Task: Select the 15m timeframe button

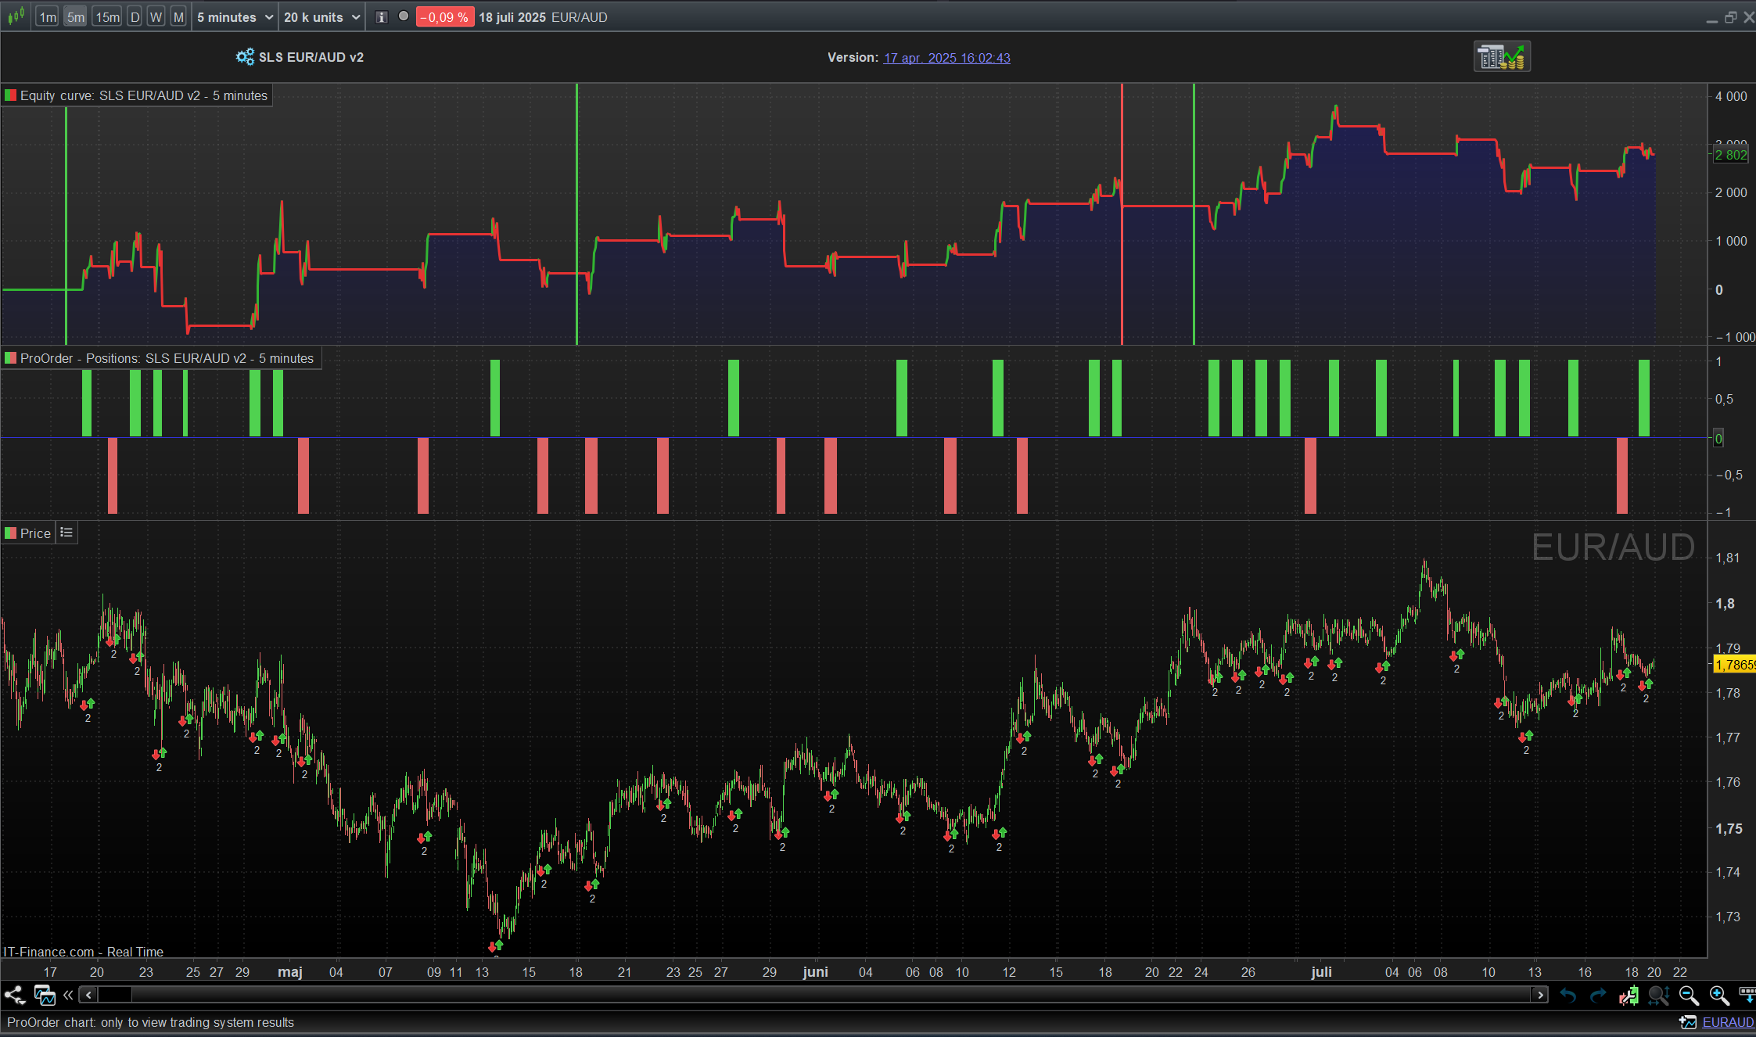Action: pos(107,17)
